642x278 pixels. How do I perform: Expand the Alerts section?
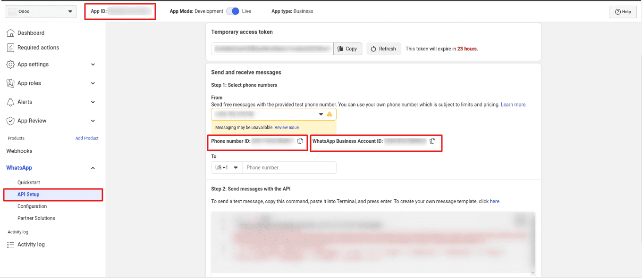(93, 102)
